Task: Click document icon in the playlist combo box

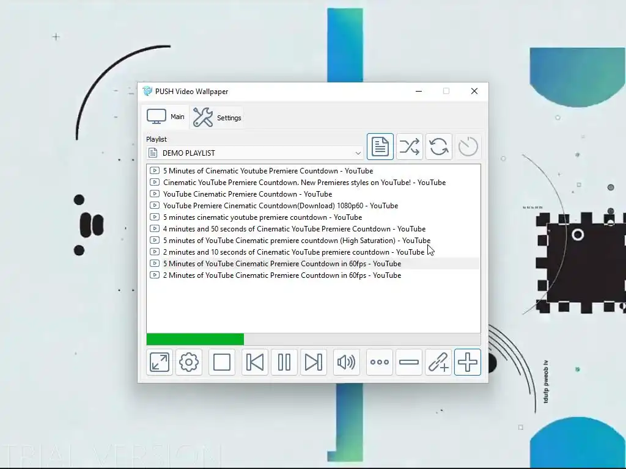Action: (153, 152)
